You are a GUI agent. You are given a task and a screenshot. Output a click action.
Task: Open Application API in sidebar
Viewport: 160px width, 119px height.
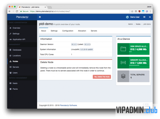coord(22,39)
